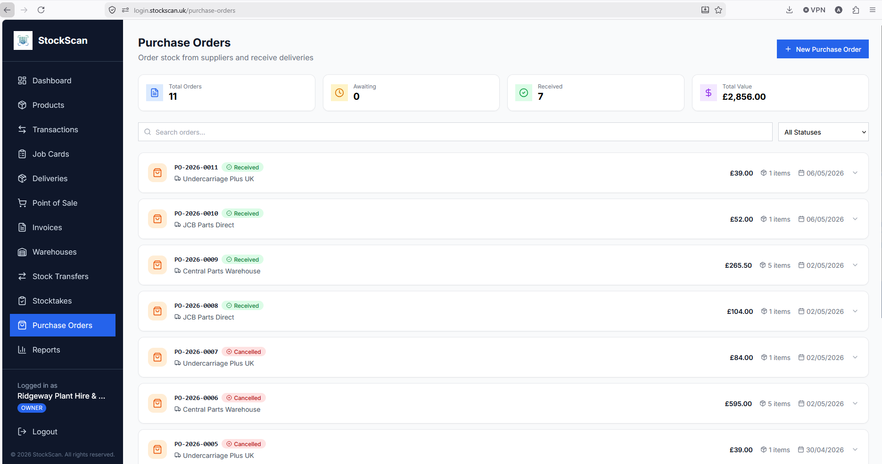The width and height of the screenshot is (882, 464).
Task: Click the address bar URL
Action: (184, 10)
